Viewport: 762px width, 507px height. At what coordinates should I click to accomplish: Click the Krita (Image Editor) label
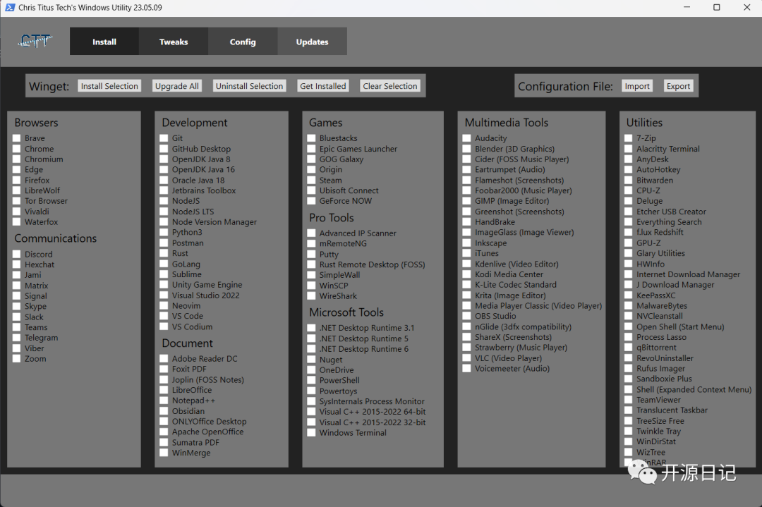click(510, 295)
